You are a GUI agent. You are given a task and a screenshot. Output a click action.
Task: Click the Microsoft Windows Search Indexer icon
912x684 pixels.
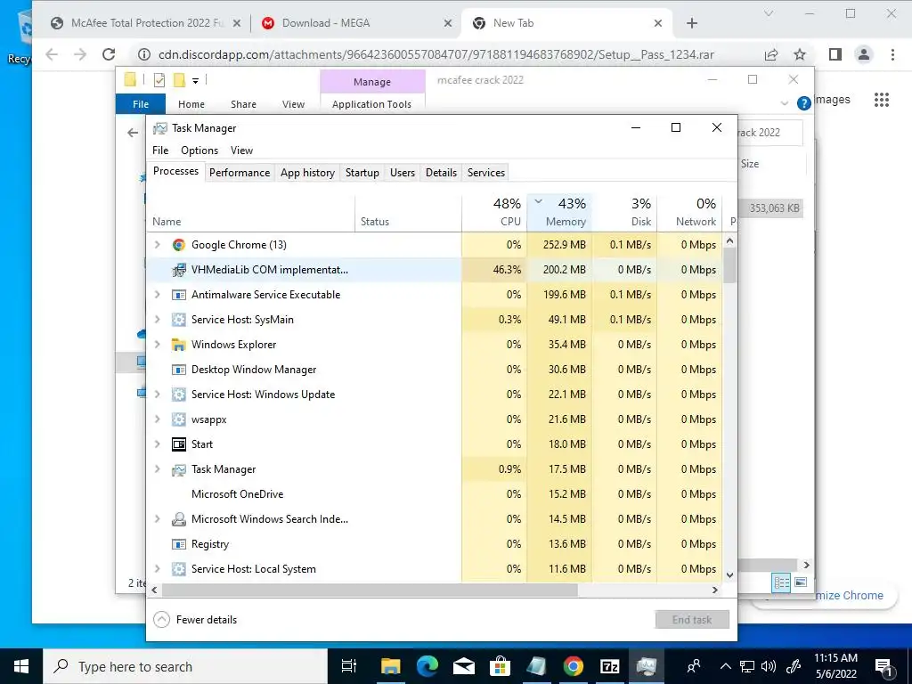coord(178,519)
